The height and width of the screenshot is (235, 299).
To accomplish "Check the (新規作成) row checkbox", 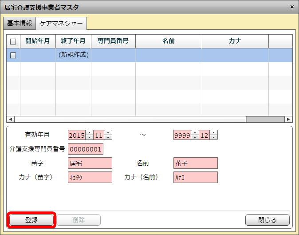I will click(x=13, y=55).
